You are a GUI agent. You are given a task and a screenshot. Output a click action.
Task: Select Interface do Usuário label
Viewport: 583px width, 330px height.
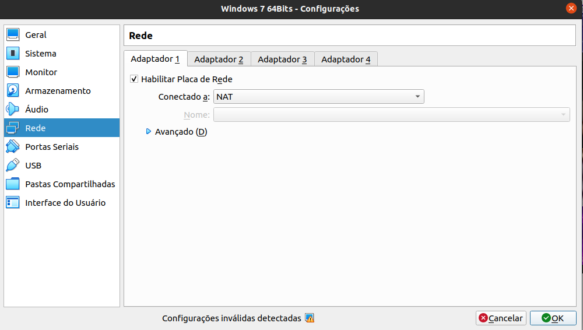pyautogui.click(x=65, y=202)
